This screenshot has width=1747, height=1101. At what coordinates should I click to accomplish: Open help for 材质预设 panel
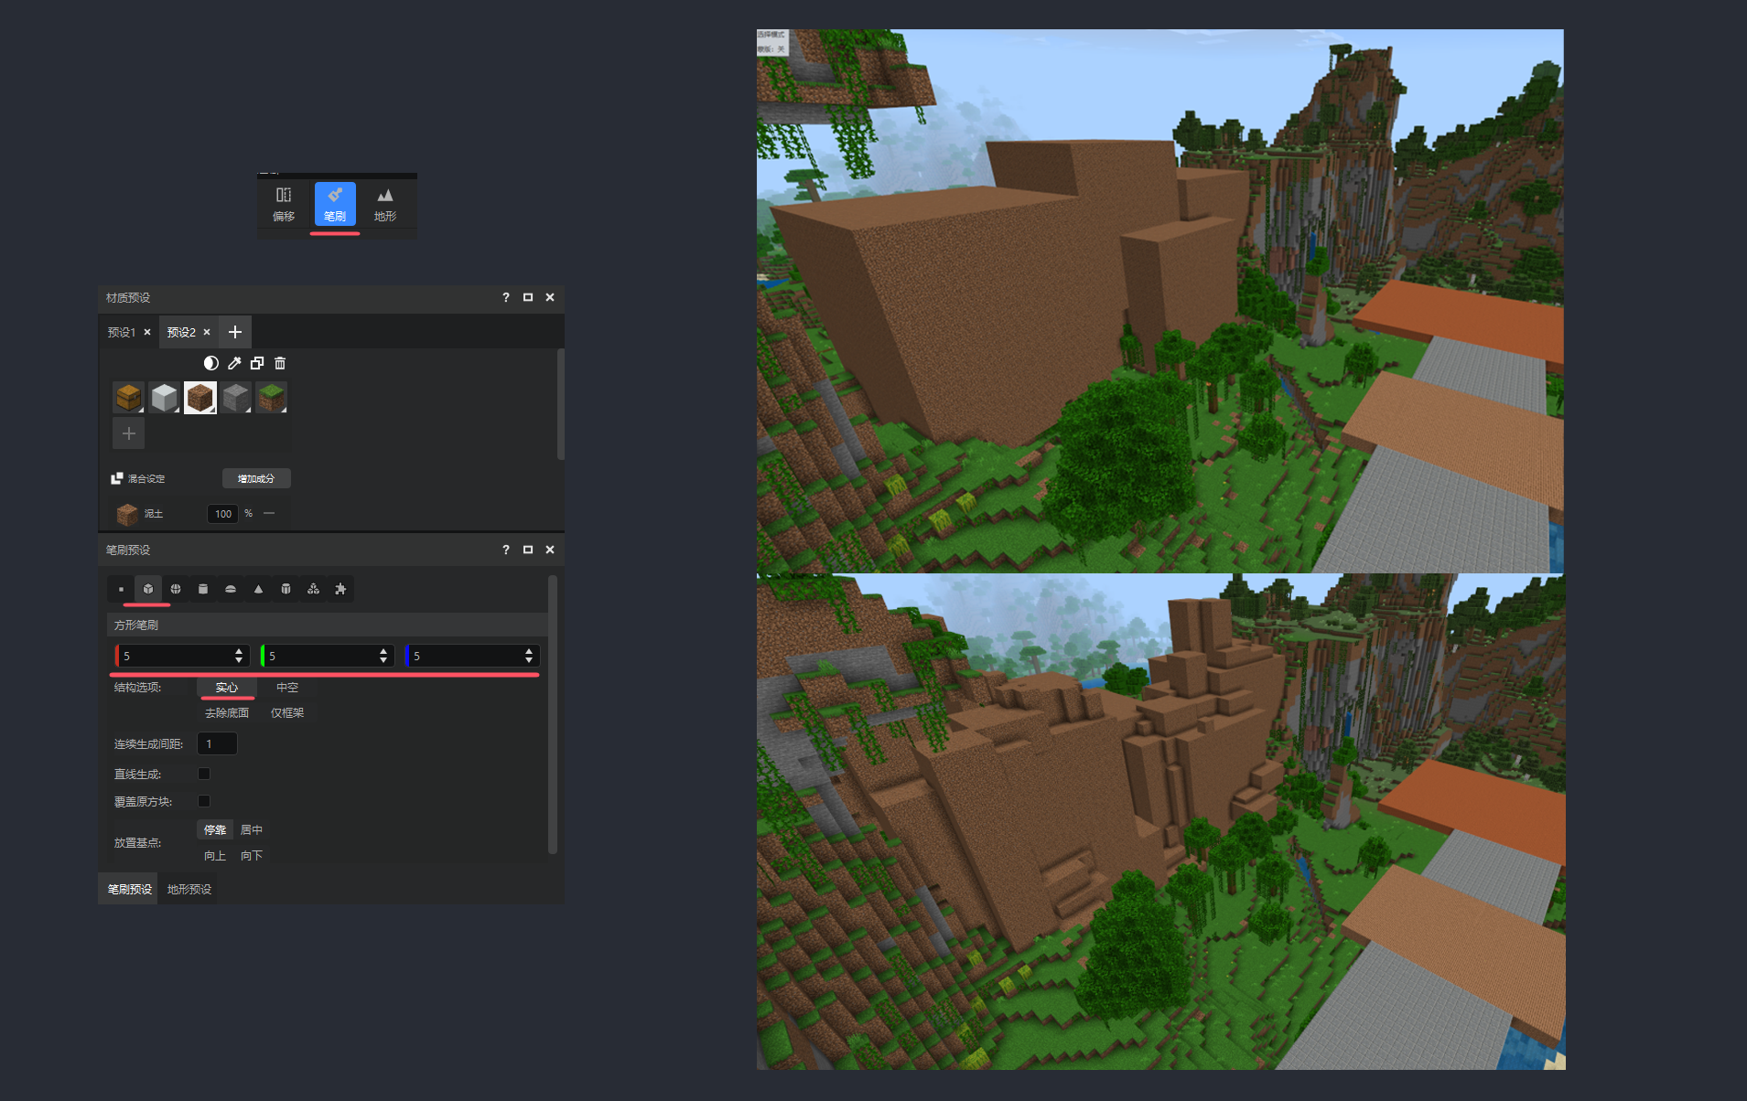click(506, 297)
